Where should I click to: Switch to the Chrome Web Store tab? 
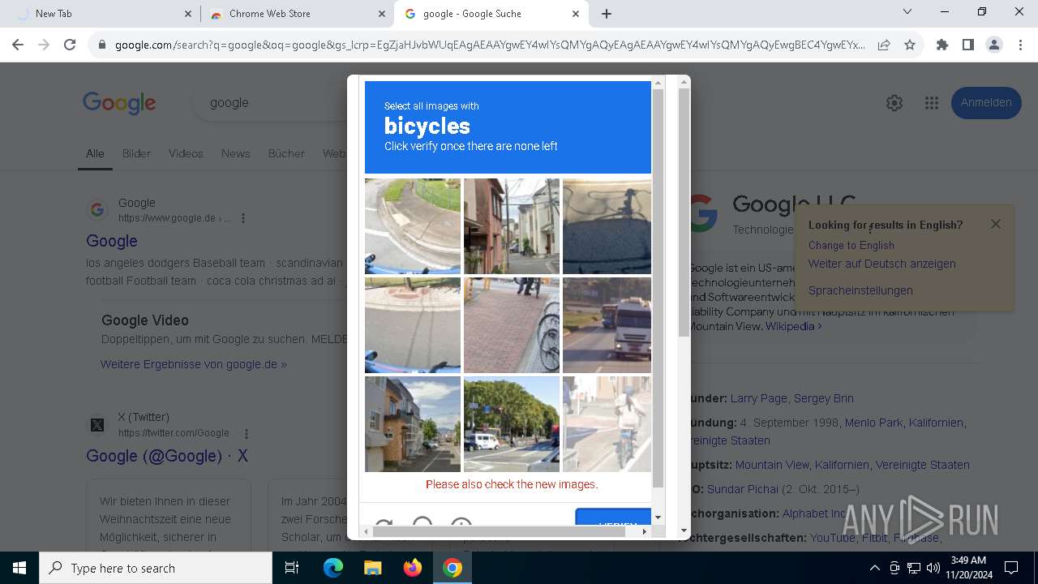coord(297,14)
